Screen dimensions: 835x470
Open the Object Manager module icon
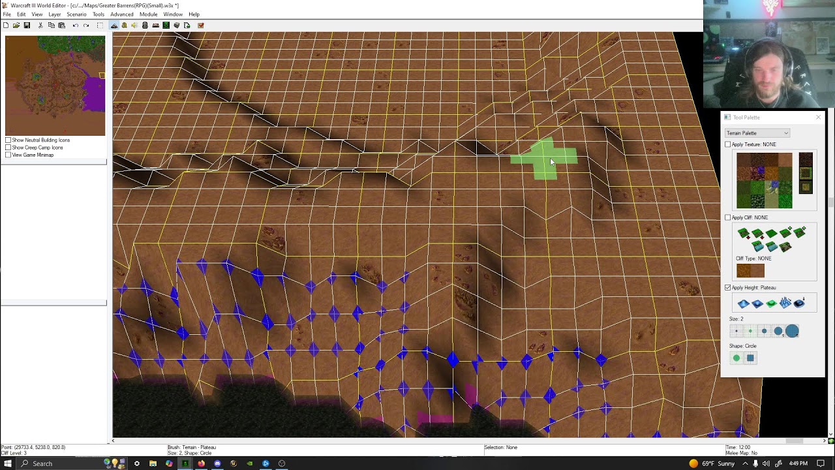tap(176, 25)
